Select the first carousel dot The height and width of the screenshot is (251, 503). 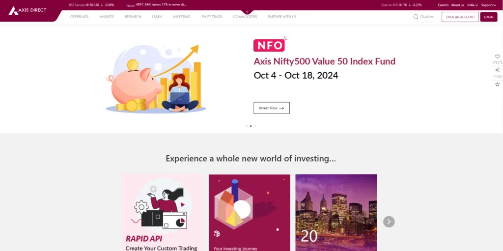pyautogui.click(x=247, y=126)
